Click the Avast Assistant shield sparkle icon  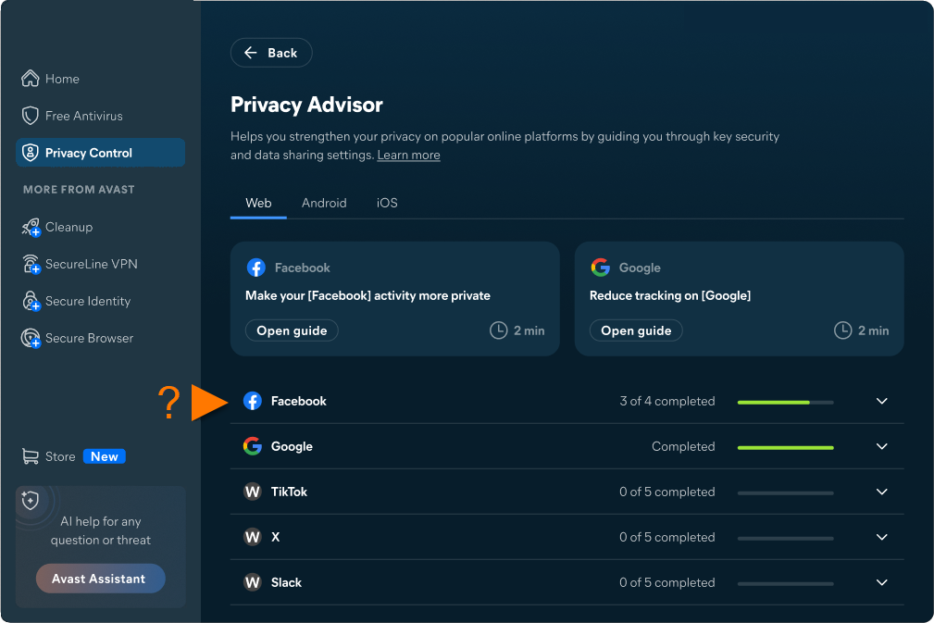[x=31, y=501]
